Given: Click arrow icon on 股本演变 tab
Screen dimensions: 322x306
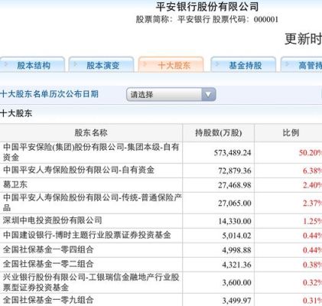Looking at the screenshot, I should point(76,64).
